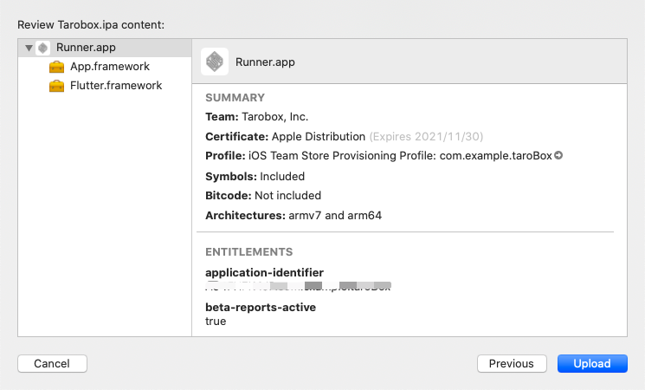Viewport: 645px width, 390px height.
Task: Select Runner.app row label in the sidebar
Action: (86, 48)
